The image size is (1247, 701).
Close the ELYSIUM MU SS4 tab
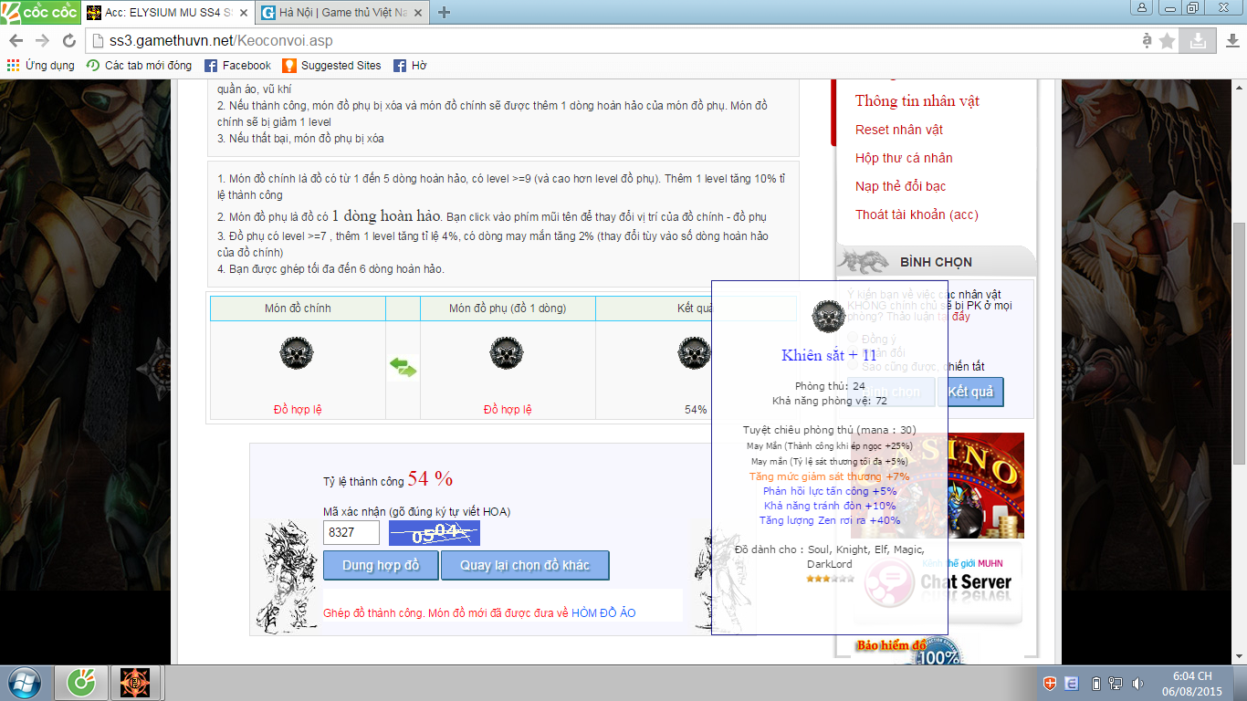click(243, 13)
